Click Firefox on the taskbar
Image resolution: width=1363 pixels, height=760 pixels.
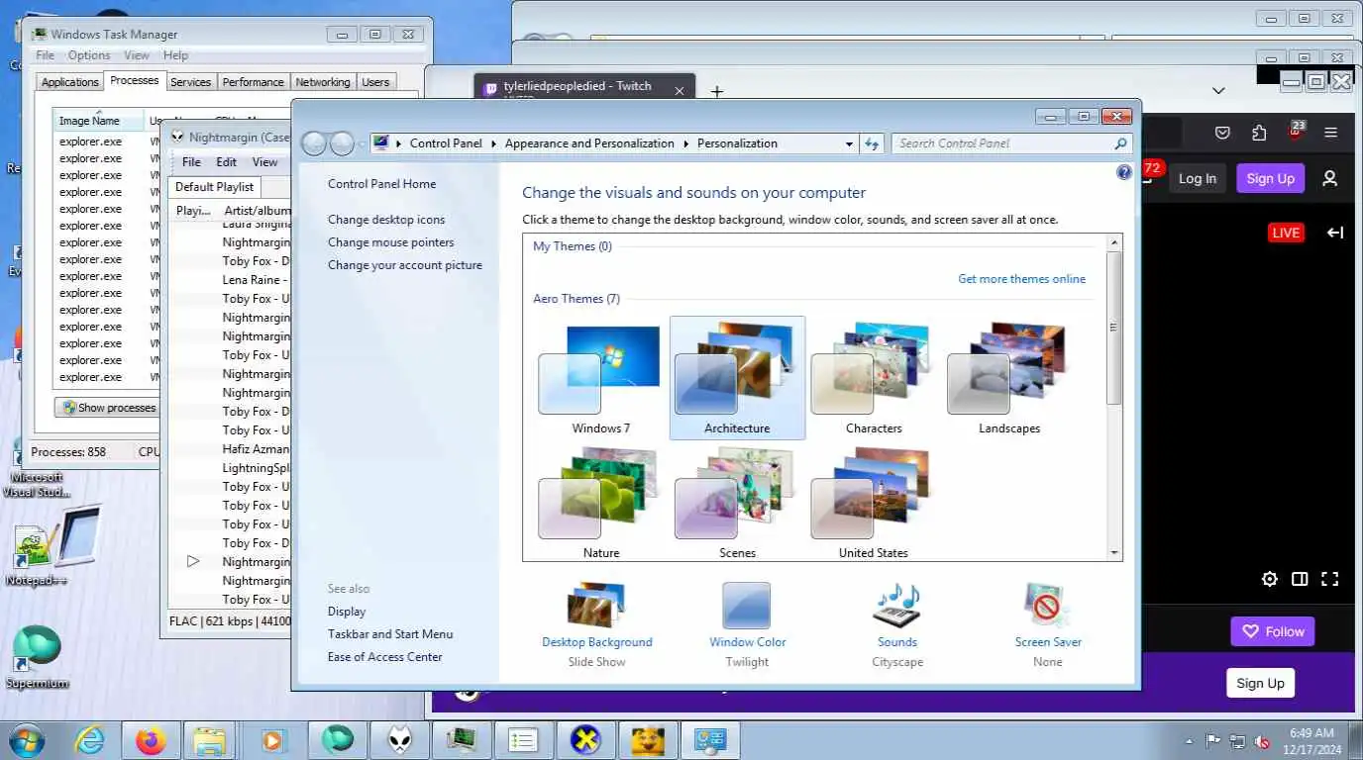click(151, 740)
